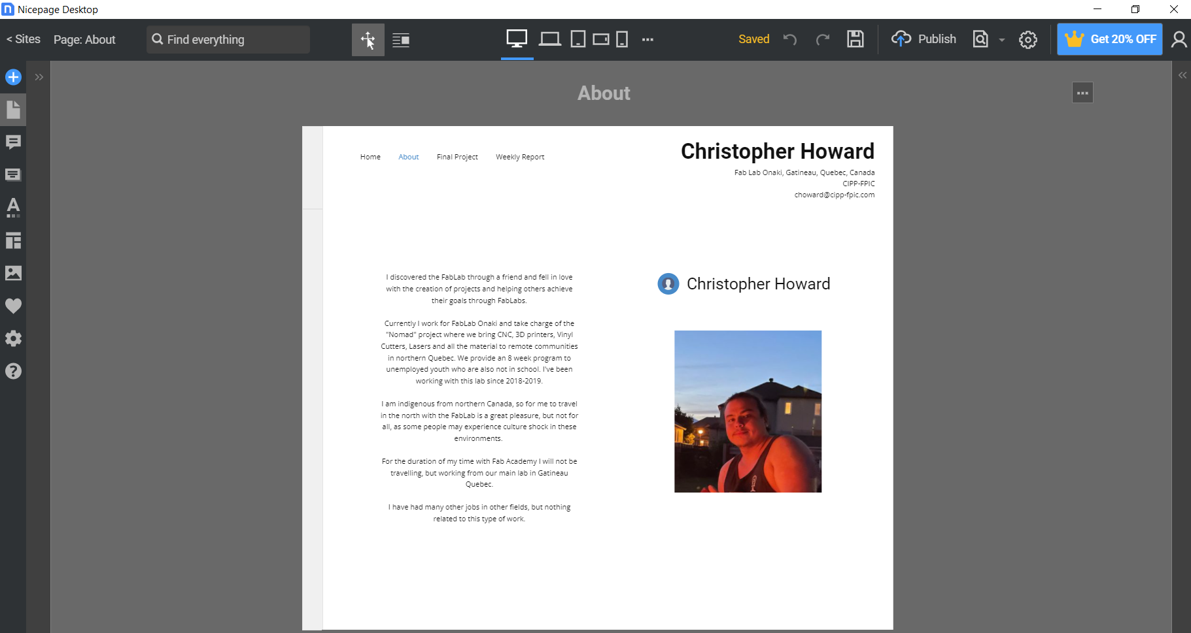1191x633 pixels.
Task: Click the Weekly Report menu item
Action: pyautogui.click(x=520, y=157)
